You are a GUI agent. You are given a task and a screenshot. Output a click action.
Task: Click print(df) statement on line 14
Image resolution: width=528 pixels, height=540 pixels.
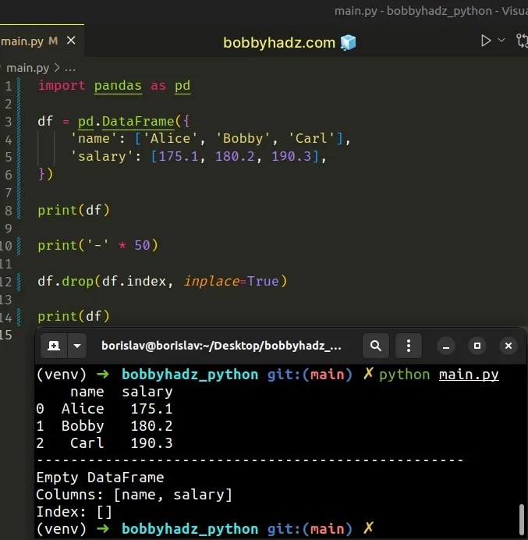pos(73,317)
